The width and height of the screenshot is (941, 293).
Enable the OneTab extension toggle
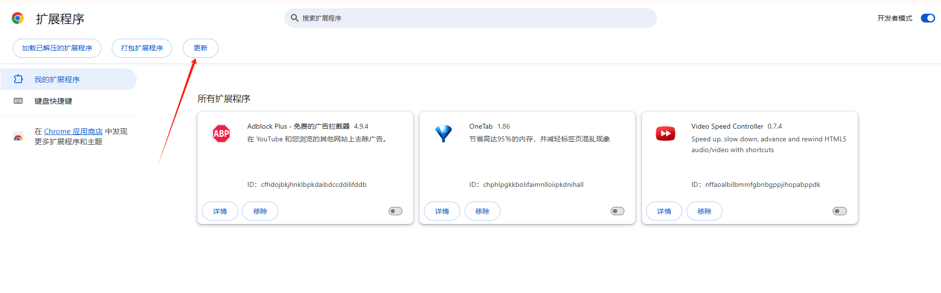click(618, 211)
